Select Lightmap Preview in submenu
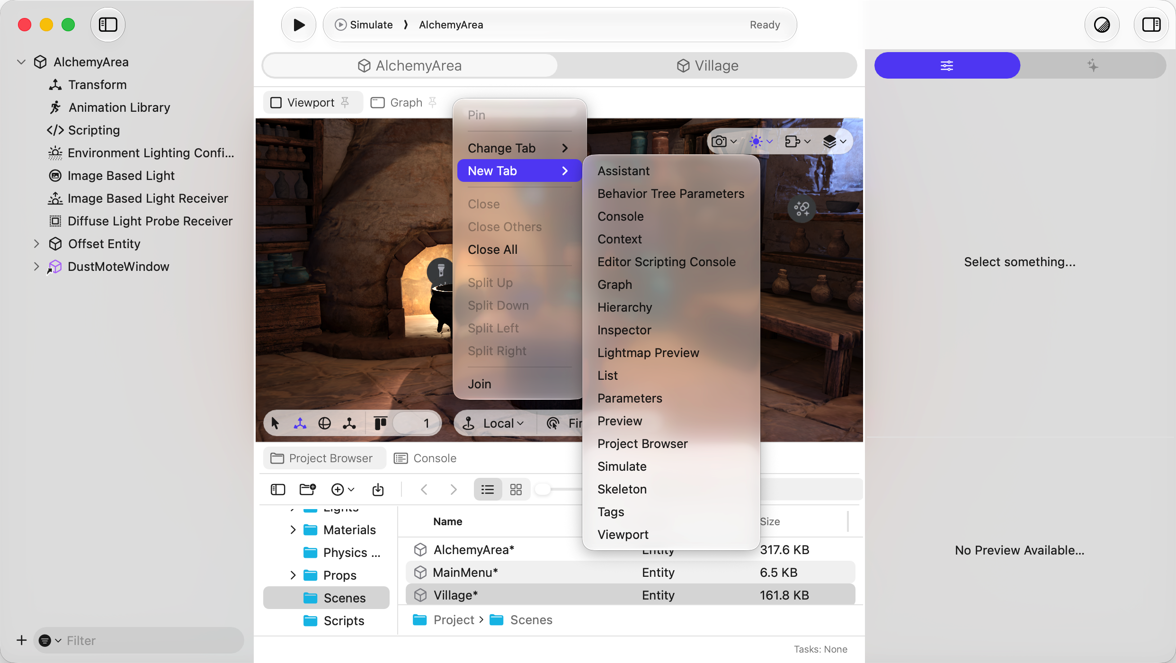The height and width of the screenshot is (663, 1176). pyautogui.click(x=671, y=353)
